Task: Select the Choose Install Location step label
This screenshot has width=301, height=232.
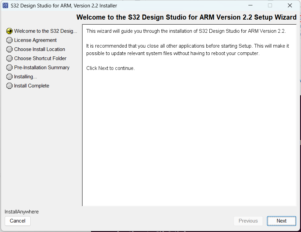Action: [x=39, y=49]
